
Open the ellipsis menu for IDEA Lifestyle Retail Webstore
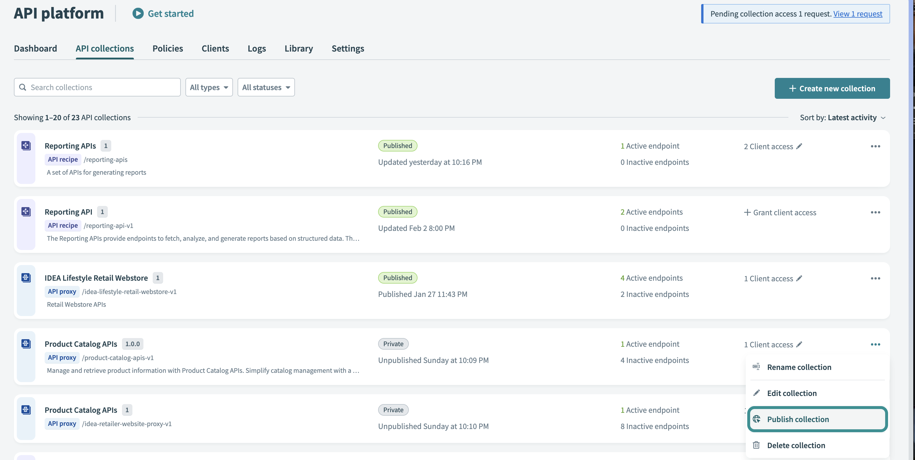(876, 278)
